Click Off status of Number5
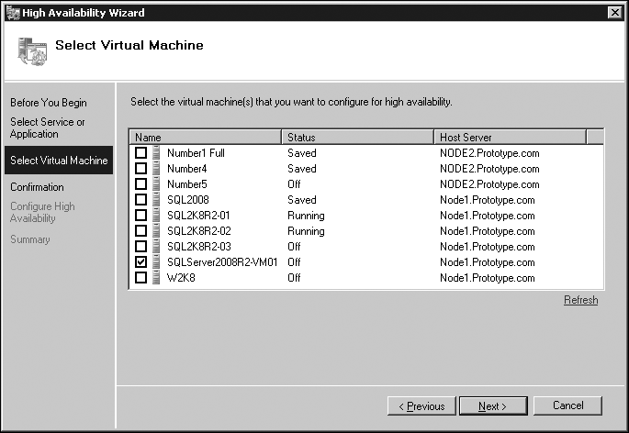The height and width of the screenshot is (433, 629). 294,184
